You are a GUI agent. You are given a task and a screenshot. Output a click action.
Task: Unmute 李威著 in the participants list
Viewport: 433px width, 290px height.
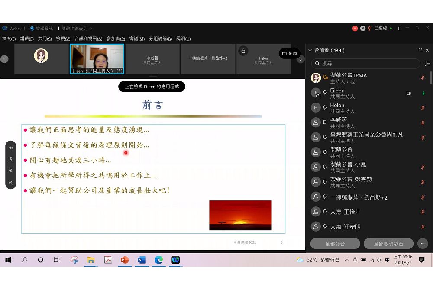[x=423, y=123]
